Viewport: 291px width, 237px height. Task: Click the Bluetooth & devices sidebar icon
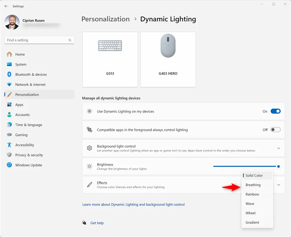pos(9,74)
